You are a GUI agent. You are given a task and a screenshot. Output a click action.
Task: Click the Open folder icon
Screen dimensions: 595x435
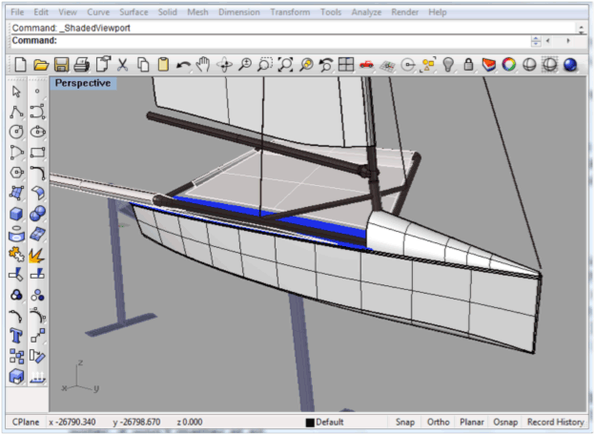[41, 65]
